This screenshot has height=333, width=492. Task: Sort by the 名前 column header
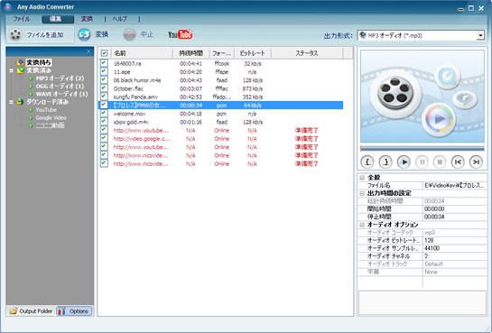tap(142, 53)
